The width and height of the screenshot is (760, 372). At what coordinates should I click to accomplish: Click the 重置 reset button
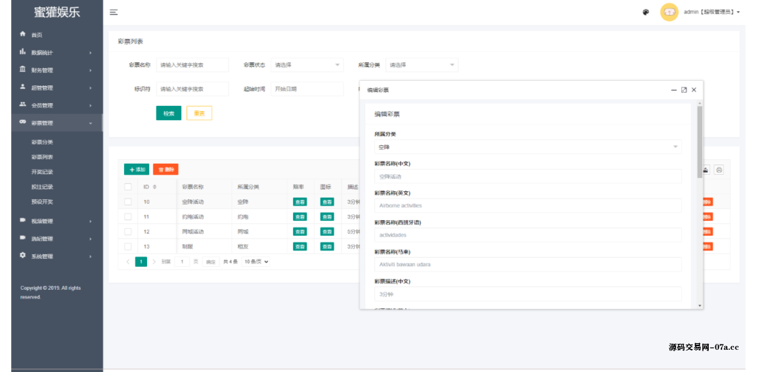[199, 113]
